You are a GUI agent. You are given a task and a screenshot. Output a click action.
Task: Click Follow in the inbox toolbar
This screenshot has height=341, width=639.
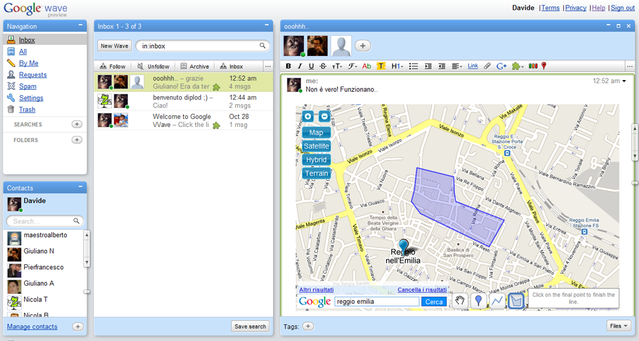pos(112,66)
